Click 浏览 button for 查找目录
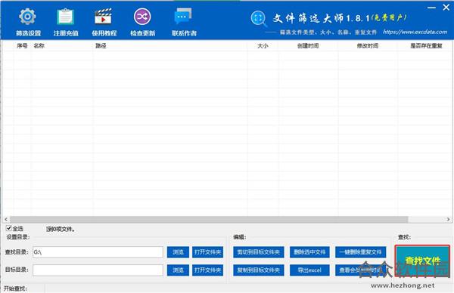 click(178, 252)
